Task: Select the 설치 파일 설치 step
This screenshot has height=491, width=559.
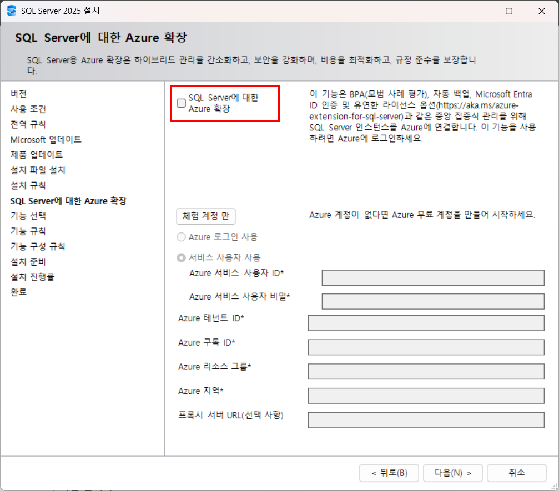Action: pos(38,170)
